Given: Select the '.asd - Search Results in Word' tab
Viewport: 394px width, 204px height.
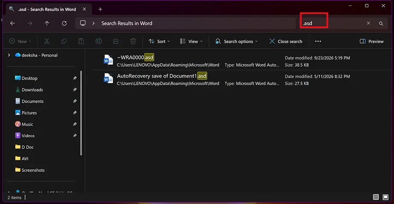Looking at the screenshot, I should 48,9.
